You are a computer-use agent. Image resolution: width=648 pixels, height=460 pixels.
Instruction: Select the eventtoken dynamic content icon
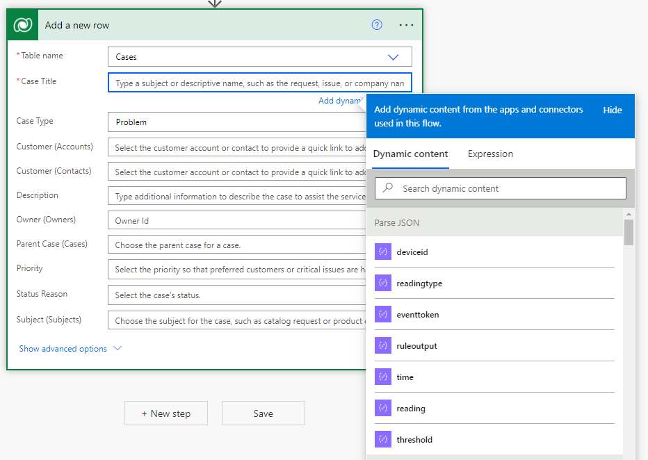(383, 315)
